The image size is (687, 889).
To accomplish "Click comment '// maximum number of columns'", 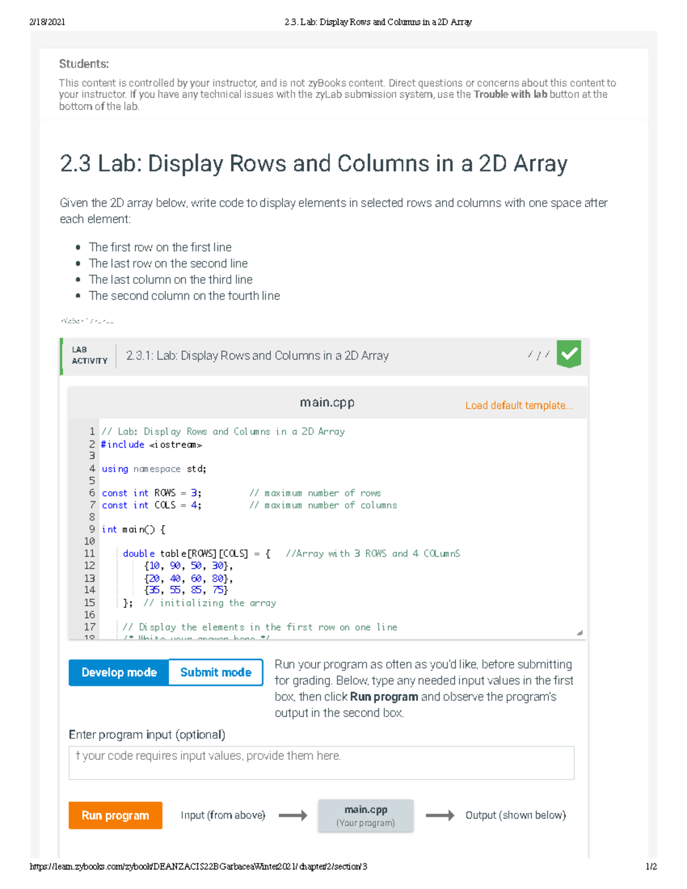I will point(323,505).
